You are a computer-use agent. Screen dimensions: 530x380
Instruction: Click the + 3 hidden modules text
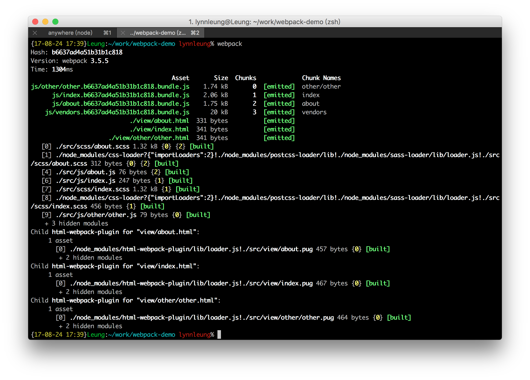[x=76, y=223]
